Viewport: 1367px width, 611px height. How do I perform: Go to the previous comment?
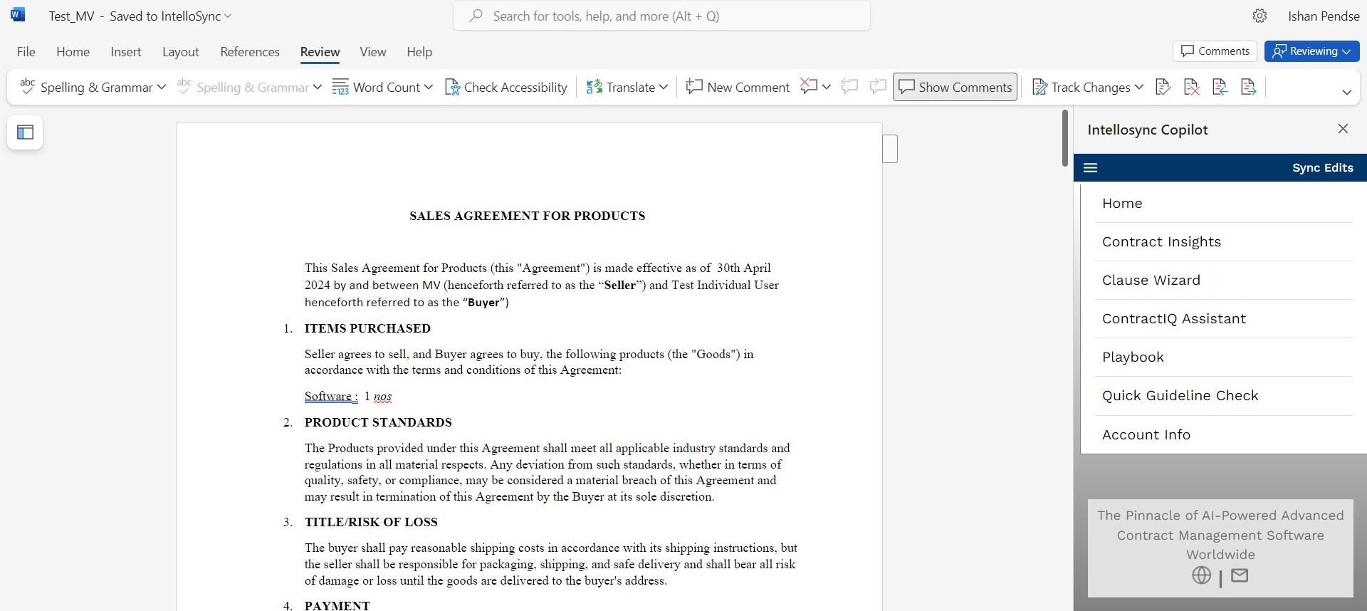(x=849, y=87)
